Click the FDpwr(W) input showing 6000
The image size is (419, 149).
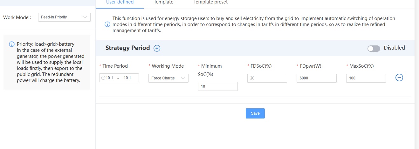(x=316, y=78)
